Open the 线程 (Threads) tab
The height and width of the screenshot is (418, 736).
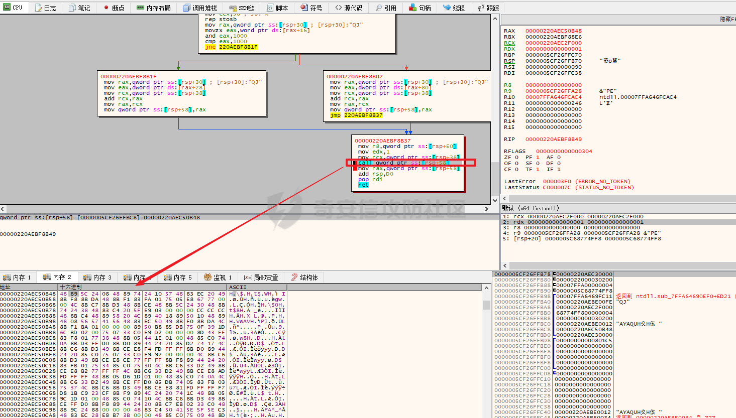pyautogui.click(x=454, y=8)
